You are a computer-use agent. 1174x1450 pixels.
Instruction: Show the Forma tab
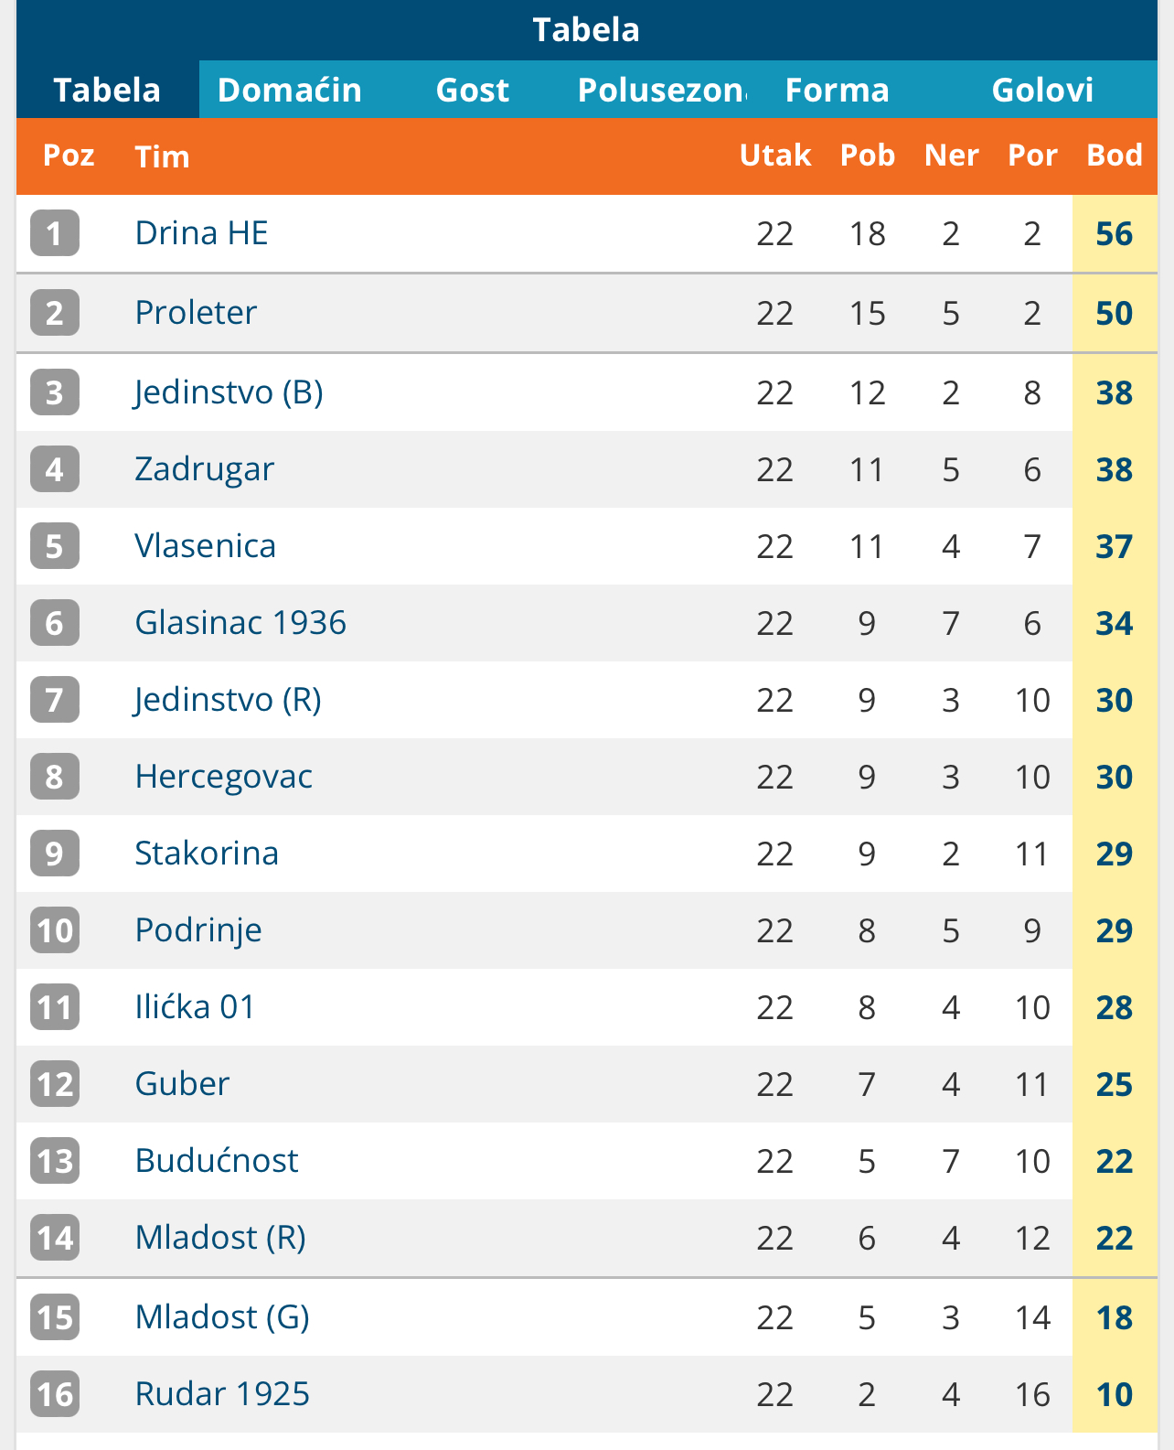coord(838,90)
